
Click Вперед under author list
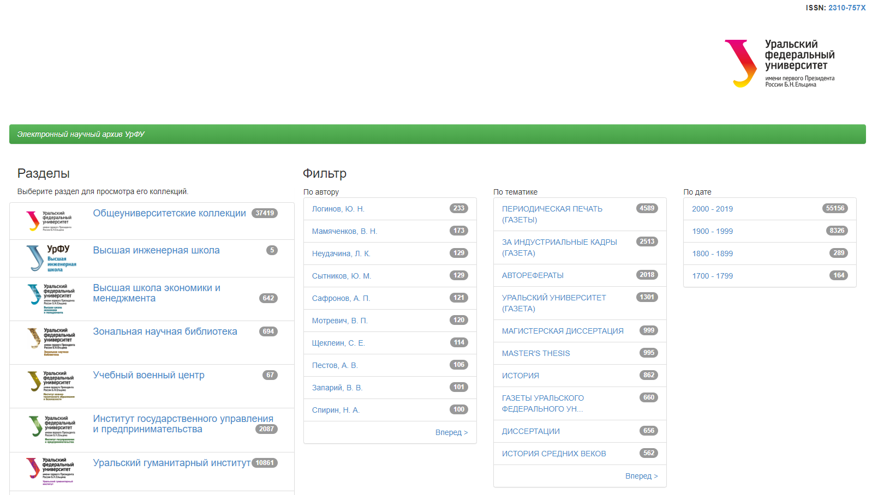[451, 432]
